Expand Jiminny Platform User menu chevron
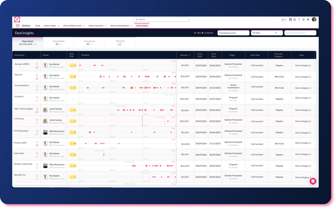Image resolution: width=335 pixels, height=208 pixels. (84, 26)
